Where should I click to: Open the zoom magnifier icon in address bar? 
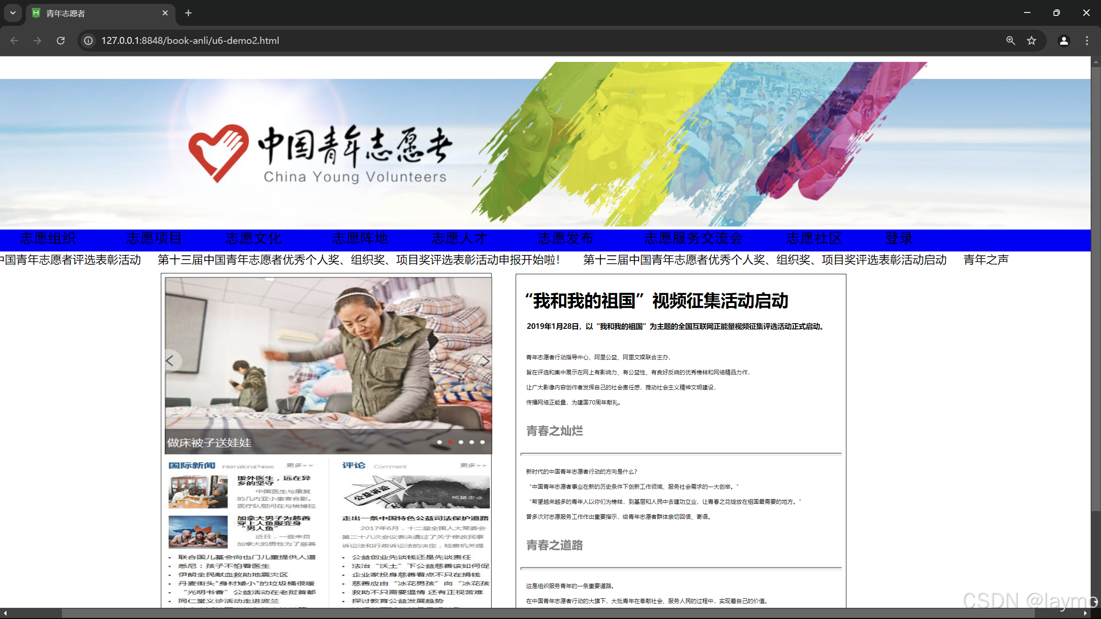coord(1011,40)
